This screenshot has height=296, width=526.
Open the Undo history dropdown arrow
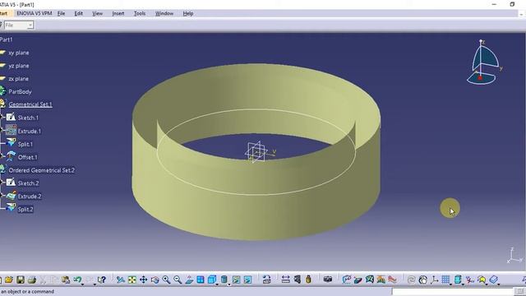click(82, 284)
